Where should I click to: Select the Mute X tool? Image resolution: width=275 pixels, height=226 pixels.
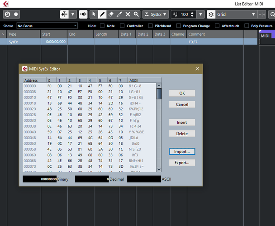[128, 14]
